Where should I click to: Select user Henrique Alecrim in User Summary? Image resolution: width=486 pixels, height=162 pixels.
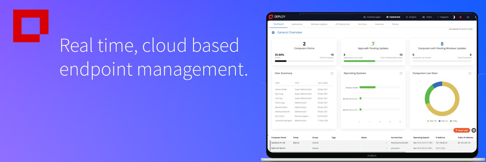tap(282, 111)
